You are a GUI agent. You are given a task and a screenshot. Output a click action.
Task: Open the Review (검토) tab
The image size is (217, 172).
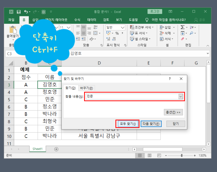point(106,20)
